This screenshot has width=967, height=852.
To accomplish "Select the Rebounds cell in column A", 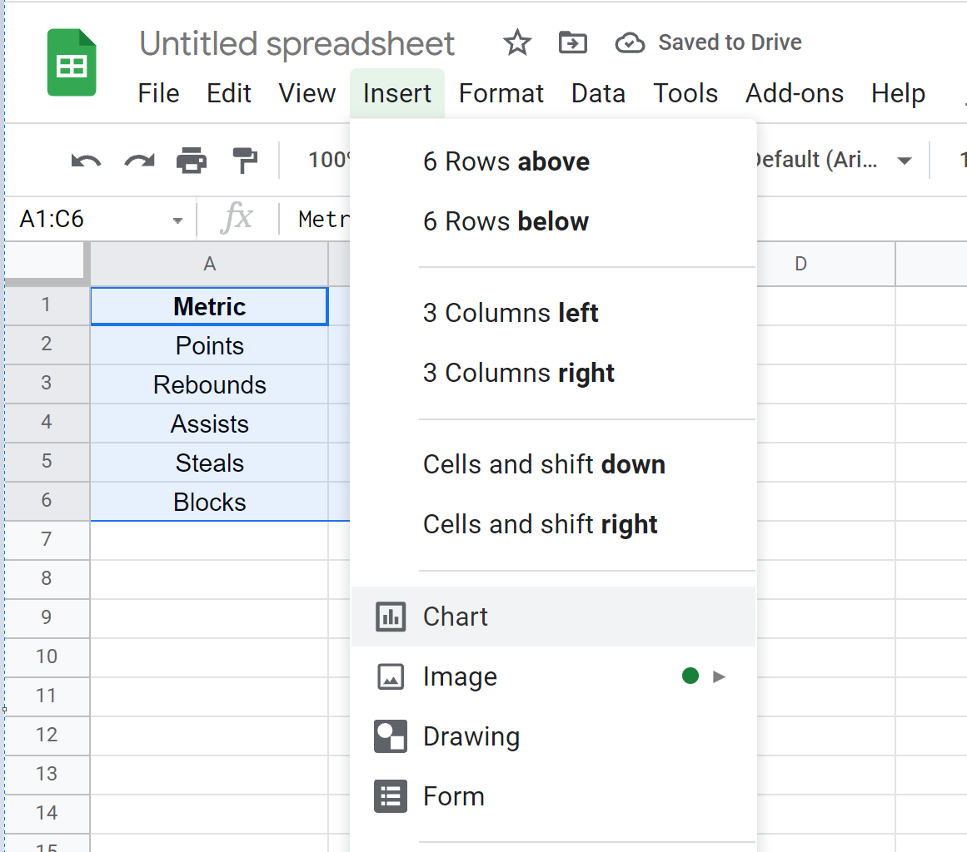I will 209,385.
